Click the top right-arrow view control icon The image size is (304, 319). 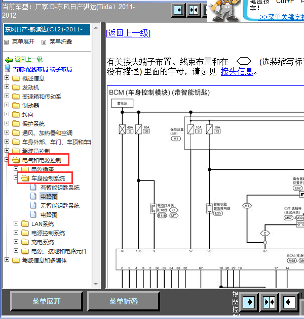point(178,10)
